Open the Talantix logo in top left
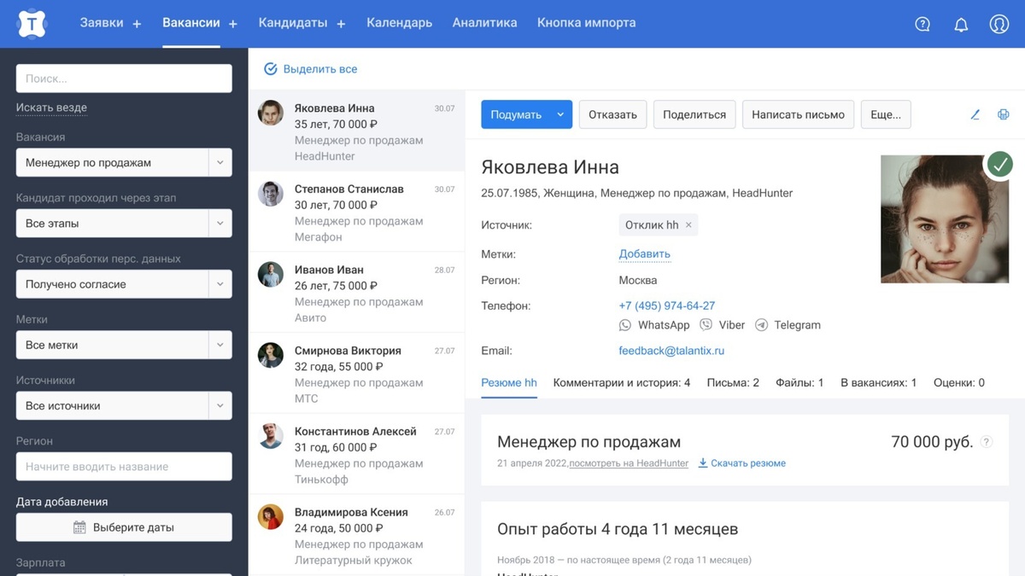 click(x=32, y=23)
